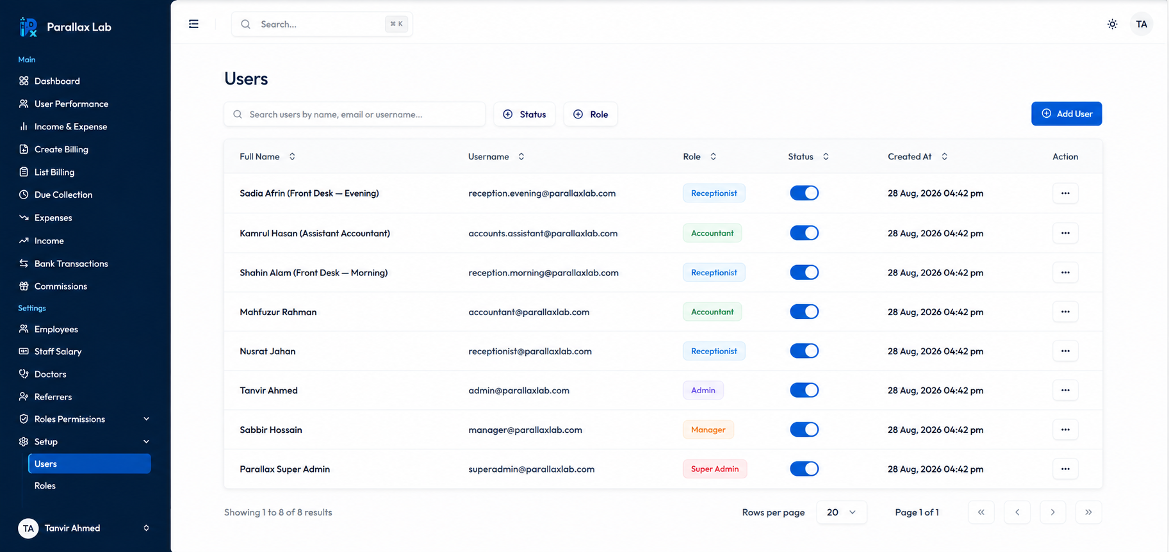The image size is (1169, 552).
Task: Open actions menu for Tanvir Ahmed row
Action: coord(1065,391)
